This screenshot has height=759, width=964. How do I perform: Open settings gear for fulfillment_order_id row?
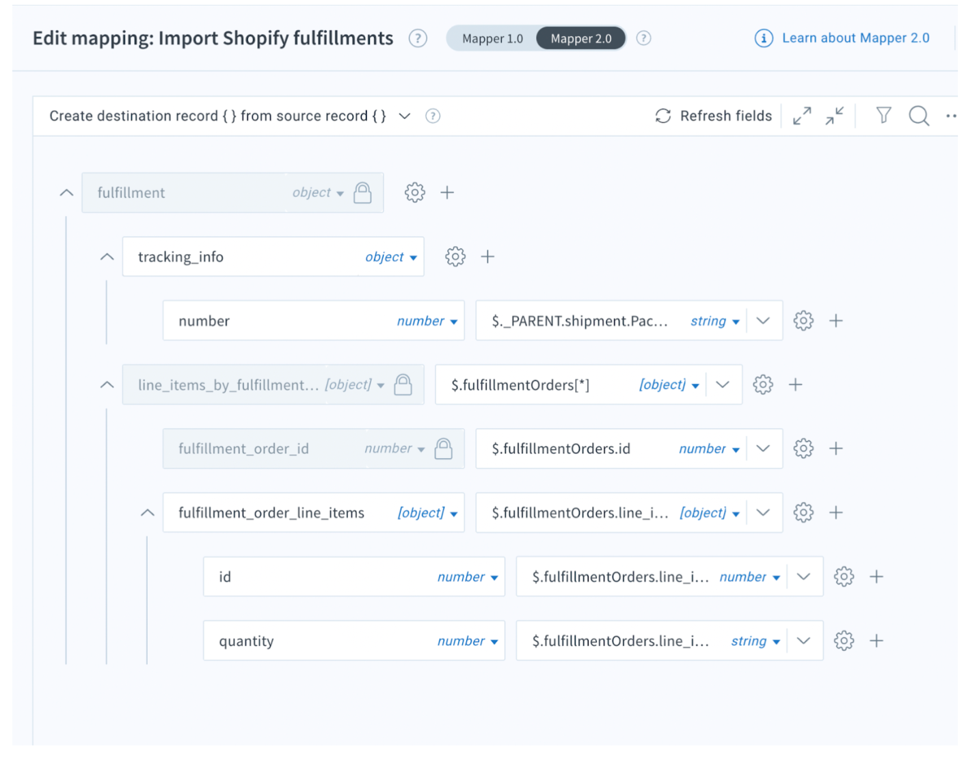click(x=803, y=449)
